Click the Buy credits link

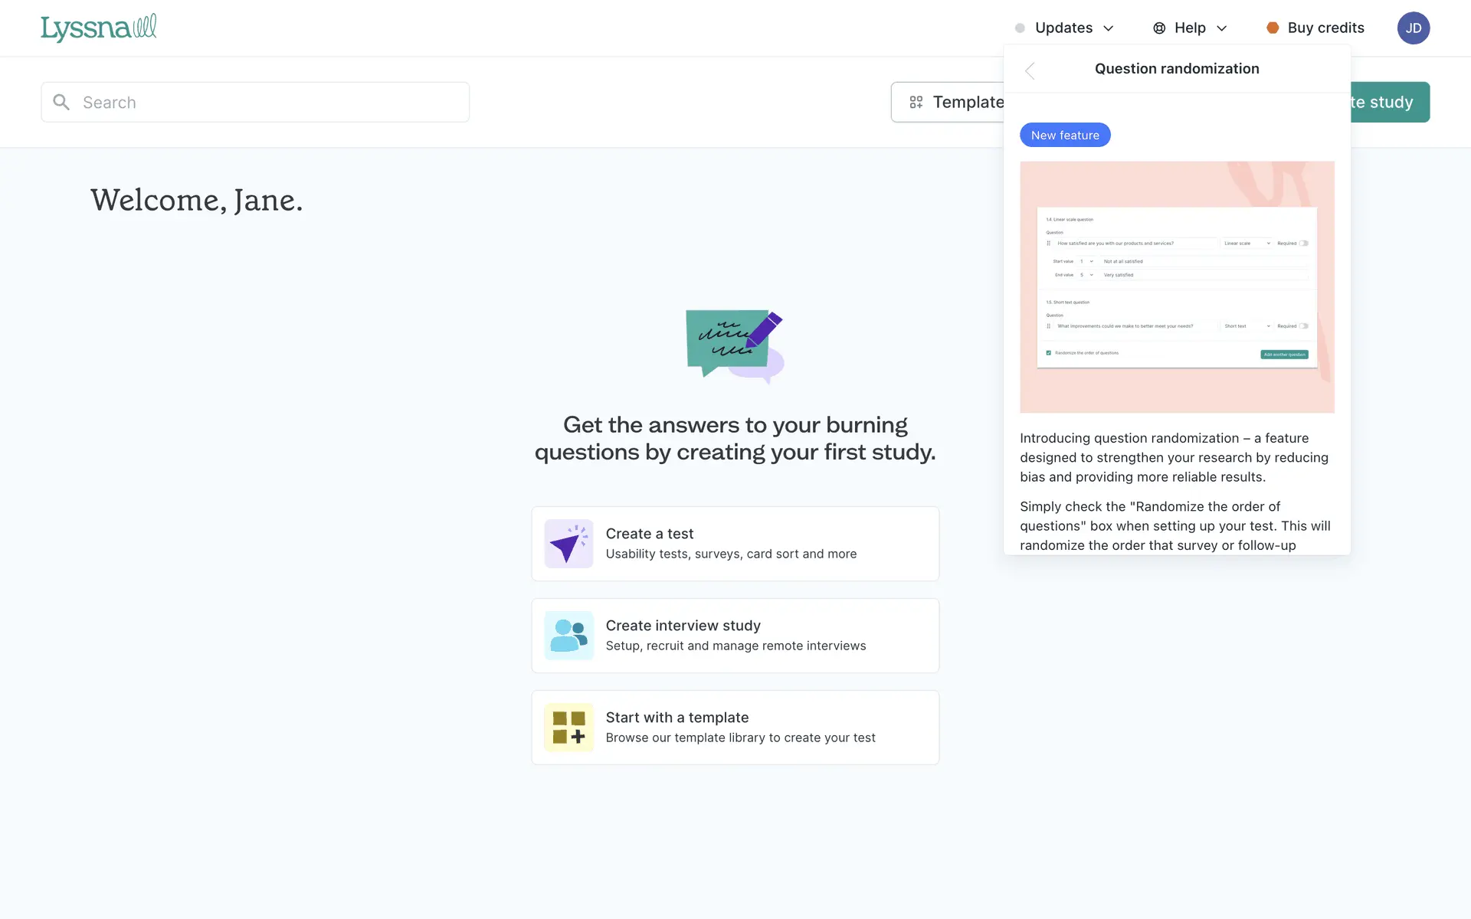pyautogui.click(x=1325, y=28)
